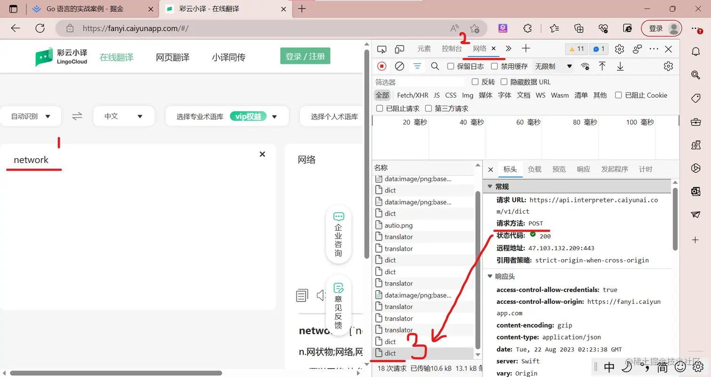Enable the 保留日志 checkbox
The height and width of the screenshot is (377, 711).
click(450, 66)
